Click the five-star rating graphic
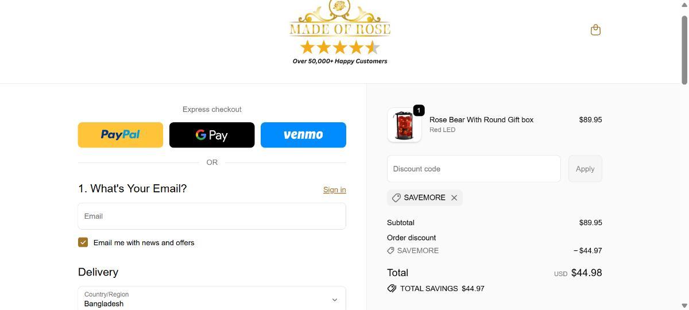This screenshot has height=310, width=689. [340, 47]
